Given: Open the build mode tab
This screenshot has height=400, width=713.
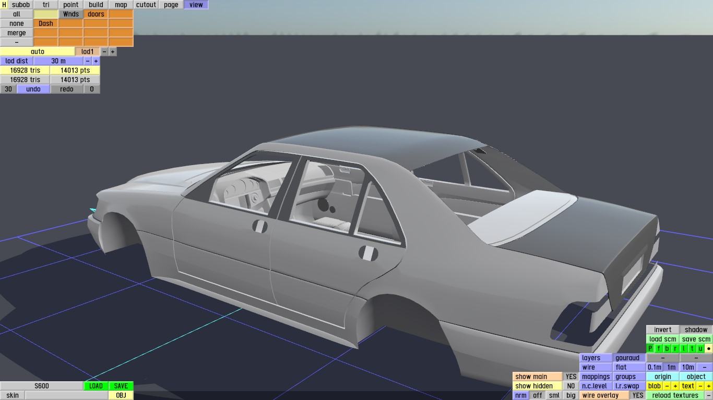Looking at the screenshot, I should (96, 5).
